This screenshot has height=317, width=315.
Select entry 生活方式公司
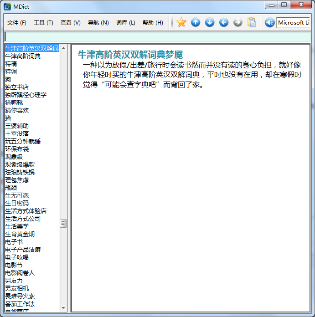click(x=23, y=219)
